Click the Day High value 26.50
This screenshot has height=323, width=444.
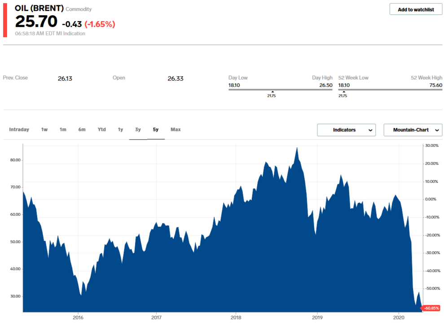tap(326, 85)
